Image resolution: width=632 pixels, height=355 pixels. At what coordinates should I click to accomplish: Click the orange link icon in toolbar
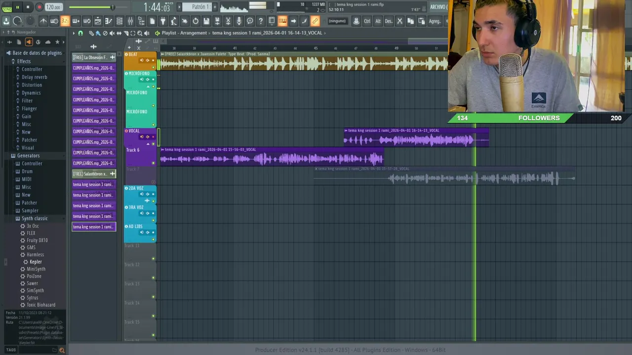(315, 21)
